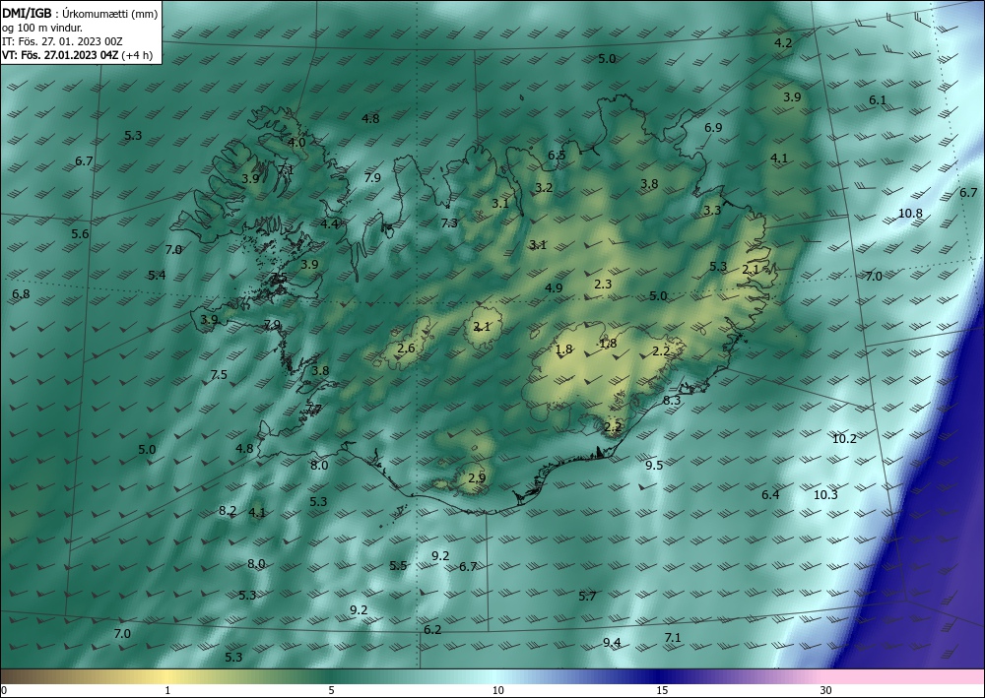
Task: Click the 30 tick label on the colour scale
Action: click(x=826, y=690)
